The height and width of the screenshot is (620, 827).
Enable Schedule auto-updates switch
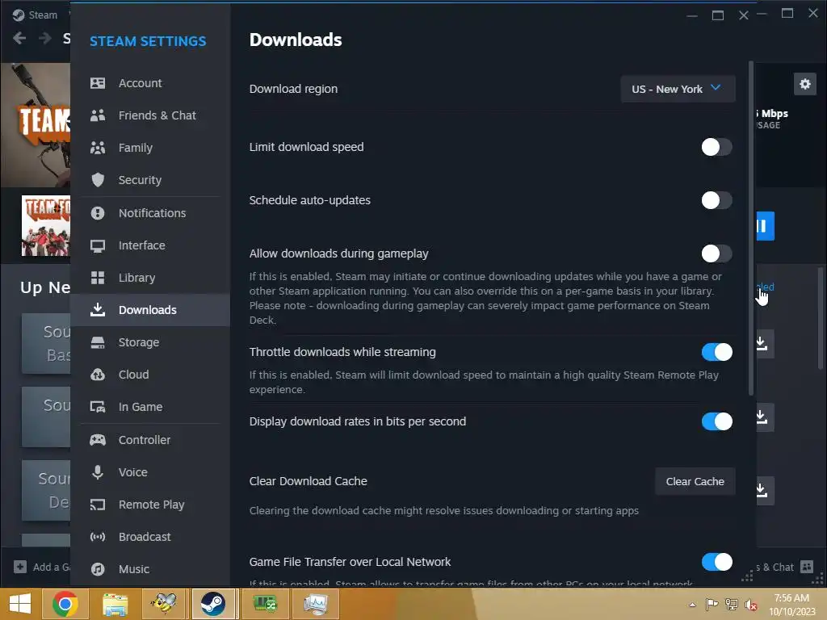pos(716,200)
